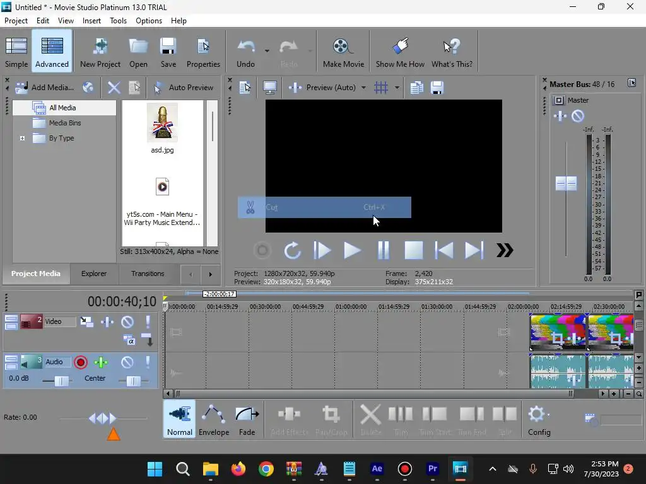The image size is (646, 484).
Task: Play the timeline
Action: tap(352, 250)
